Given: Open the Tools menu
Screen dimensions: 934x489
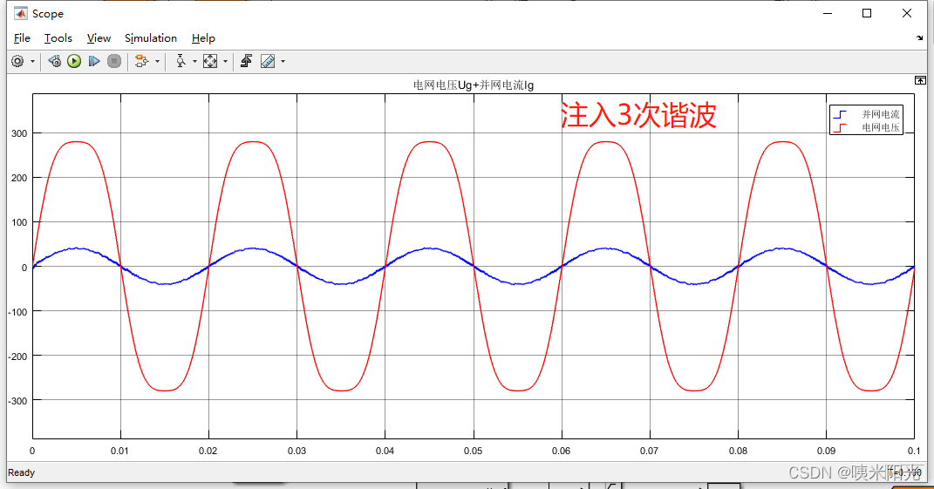Looking at the screenshot, I should pos(58,38).
